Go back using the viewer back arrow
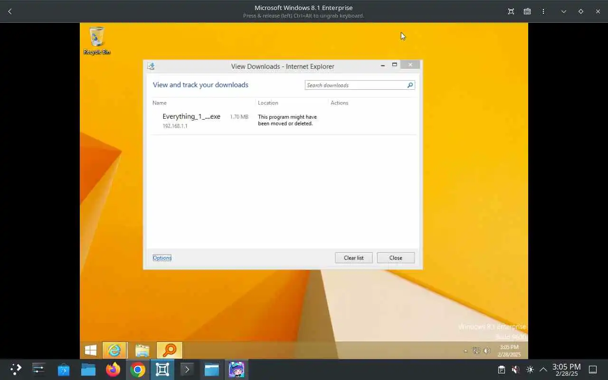 [x=10, y=11]
